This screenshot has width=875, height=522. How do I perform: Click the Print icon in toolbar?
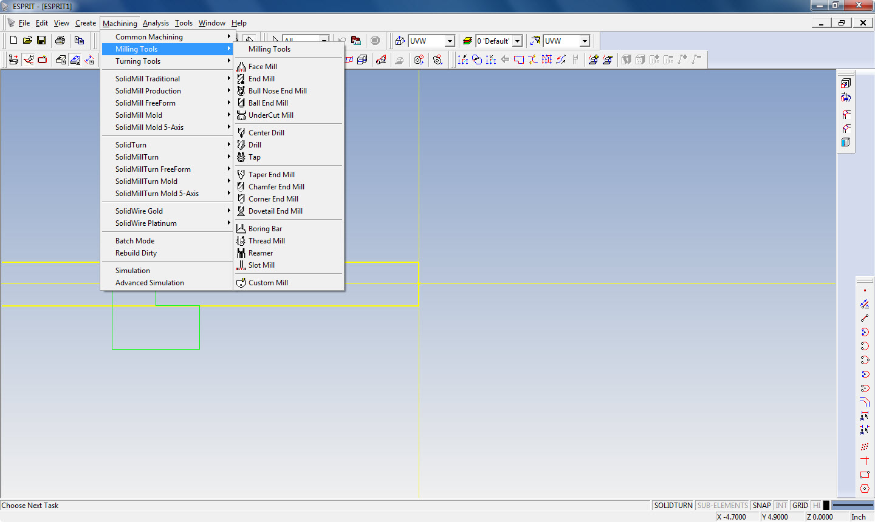tap(60, 41)
